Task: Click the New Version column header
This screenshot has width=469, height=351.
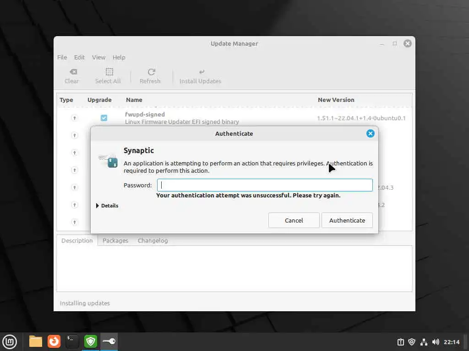Action: (x=336, y=100)
